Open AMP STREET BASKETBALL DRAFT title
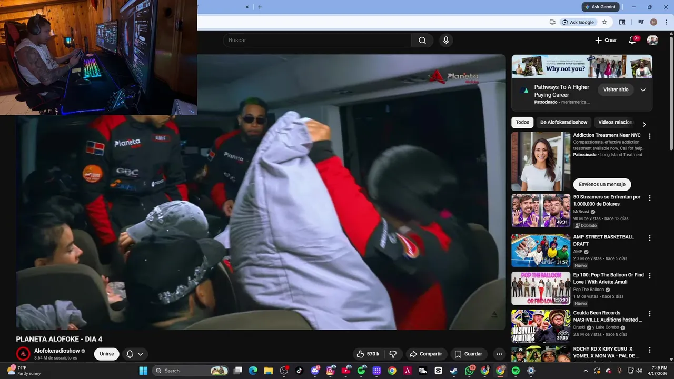The height and width of the screenshot is (379, 674). pos(603,241)
